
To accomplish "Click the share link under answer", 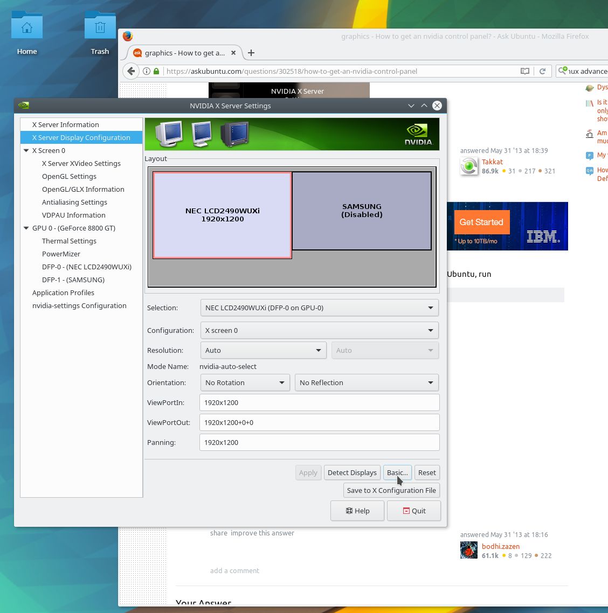I will (219, 533).
